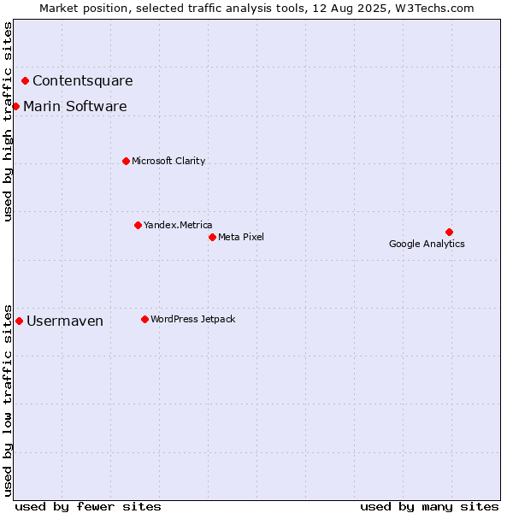Select the Microsoft Clarity red marker

click(x=126, y=161)
